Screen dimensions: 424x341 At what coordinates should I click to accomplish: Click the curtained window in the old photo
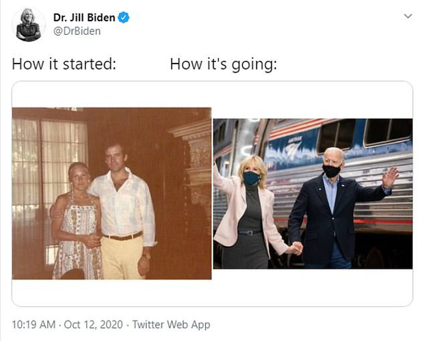click(49, 162)
